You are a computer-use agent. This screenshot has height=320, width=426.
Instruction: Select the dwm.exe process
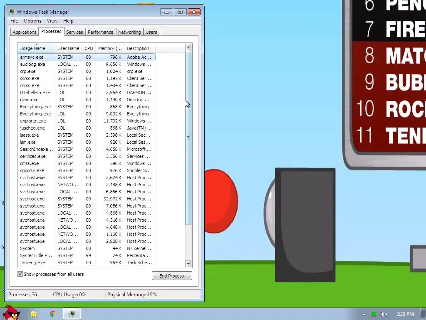[87, 100]
